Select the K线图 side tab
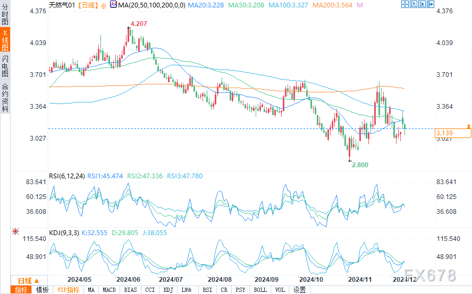472x294 pixels. click(5, 40)
